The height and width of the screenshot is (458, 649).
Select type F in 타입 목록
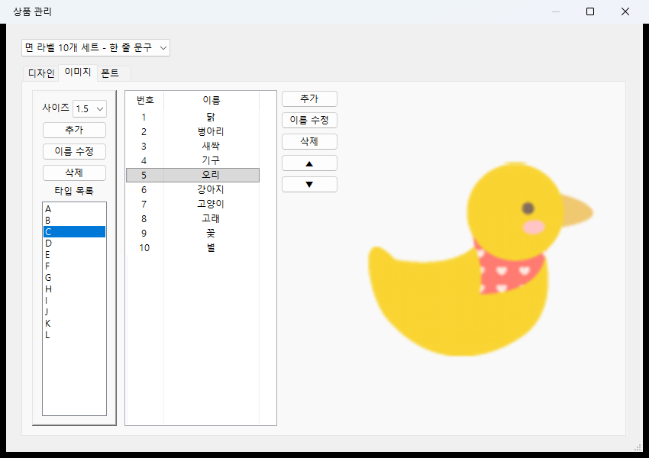click(x=74, y=266)
